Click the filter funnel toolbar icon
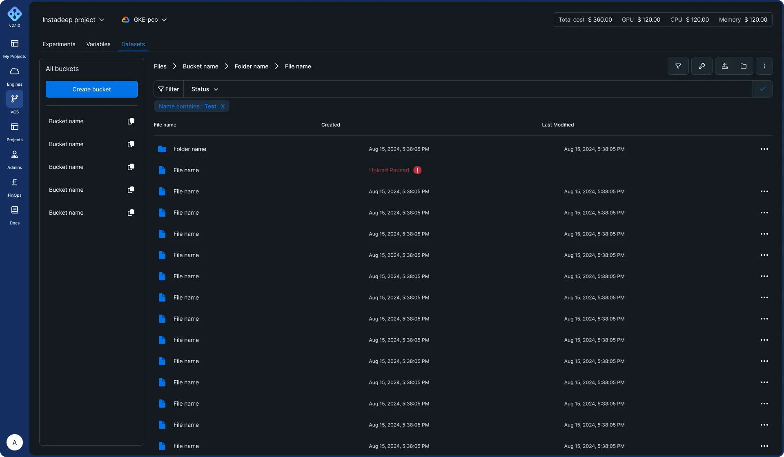784x457 pixels. point(678,66)
